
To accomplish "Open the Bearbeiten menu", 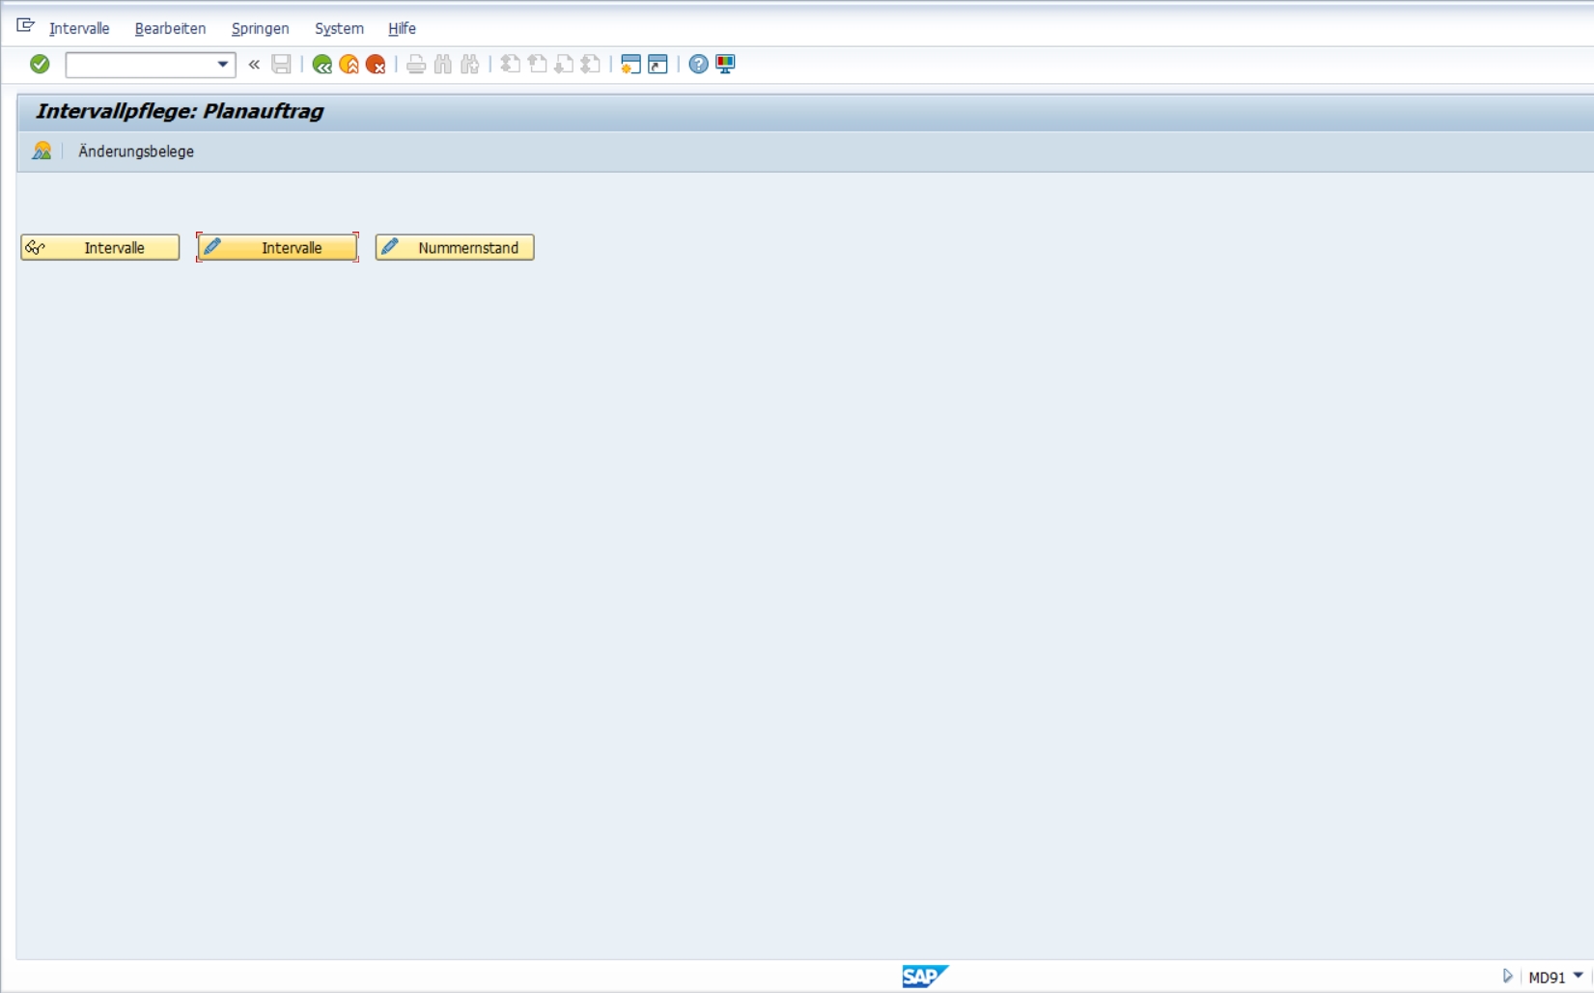I will click(x=170, y=29).
